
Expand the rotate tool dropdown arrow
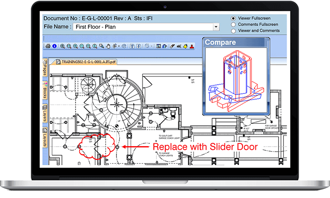pos(151,46)
